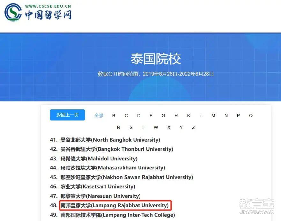Screen dimensions: 281x221
Task: Click the 中国留学网 site title
Action: (48, 15)
